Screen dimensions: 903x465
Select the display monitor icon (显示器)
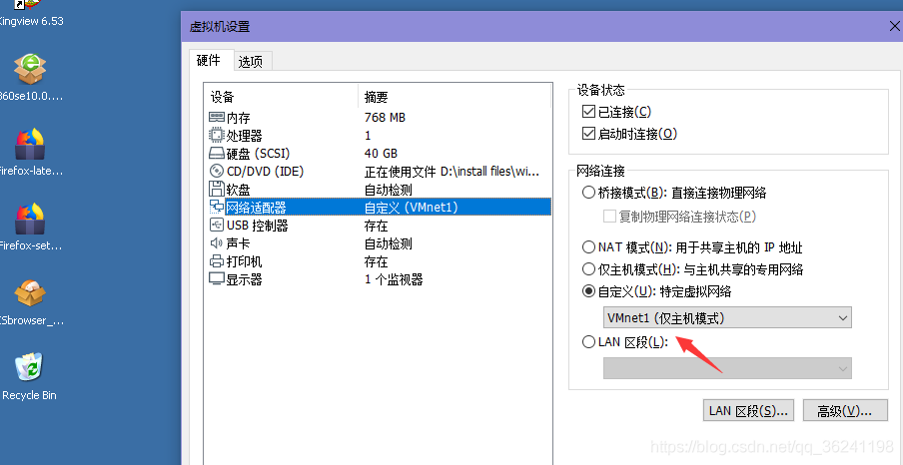pyautogui.click(x=216, y=279)
